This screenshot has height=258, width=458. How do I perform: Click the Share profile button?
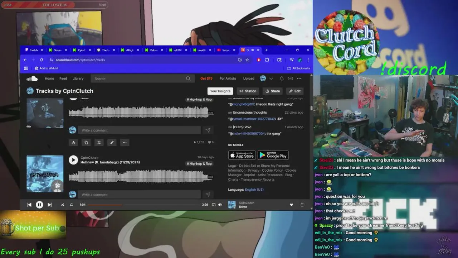click(x=273, y=91)
